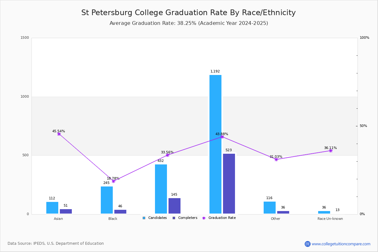Open the www.collegetuitioncompare.com link
This screenshot has width=378, height=252.
click(341, 244)
